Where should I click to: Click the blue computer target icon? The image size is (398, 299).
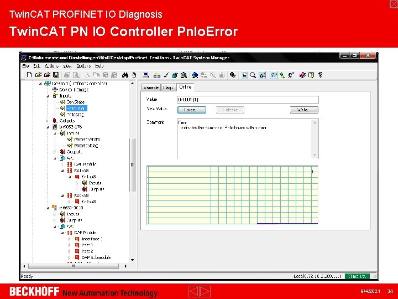click(146, 75)
